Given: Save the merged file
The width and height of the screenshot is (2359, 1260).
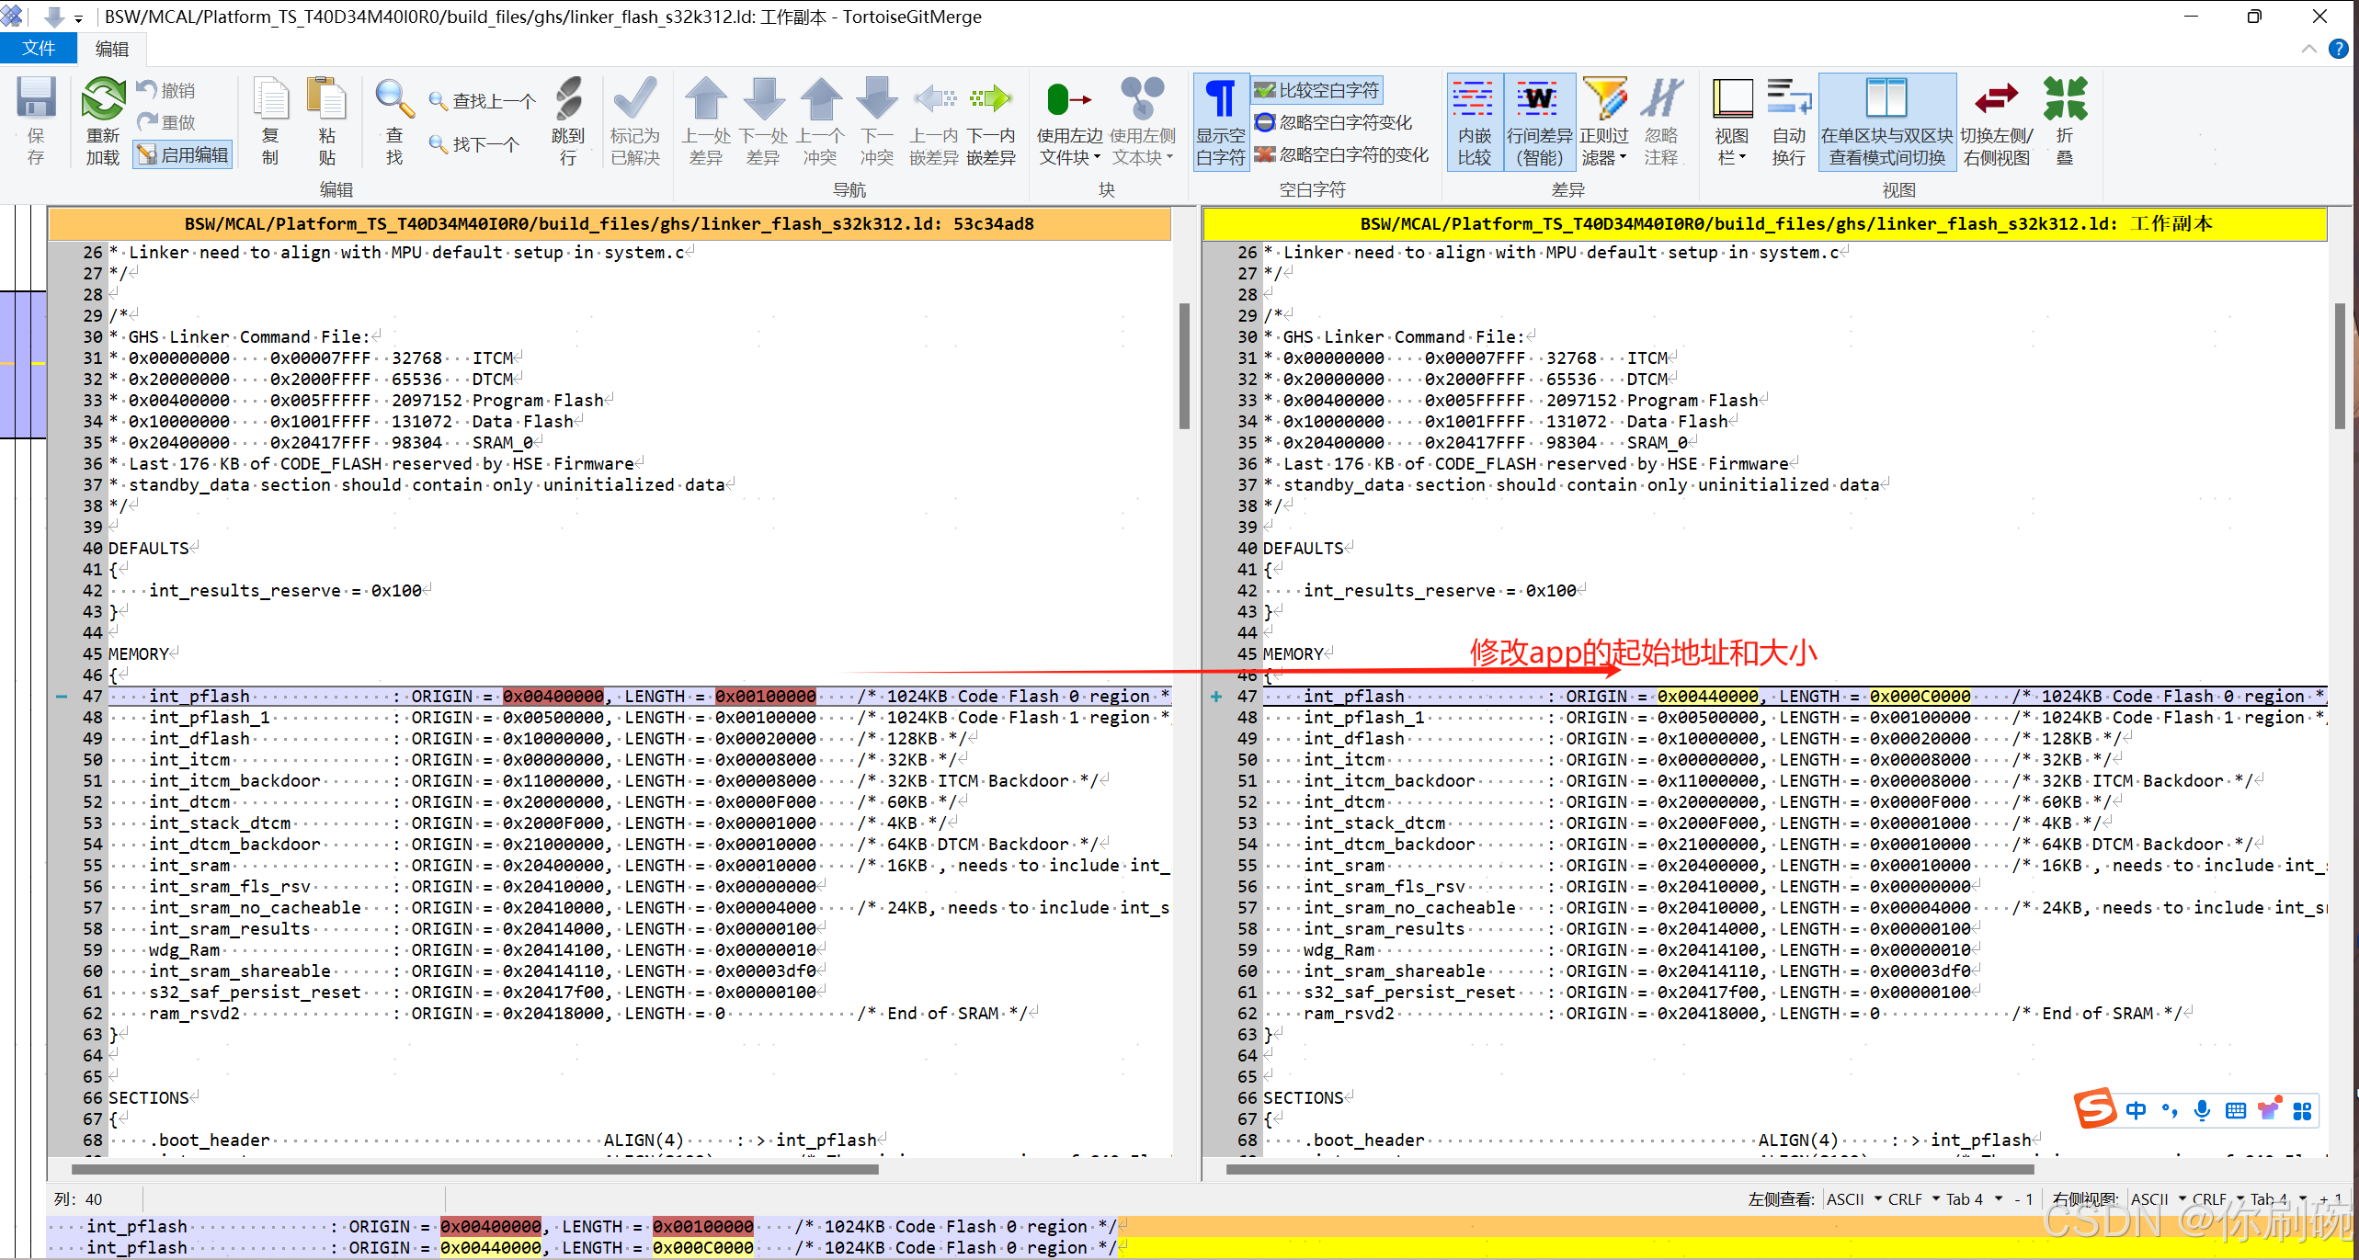Looking at the screenshot, I should point(36,119).
